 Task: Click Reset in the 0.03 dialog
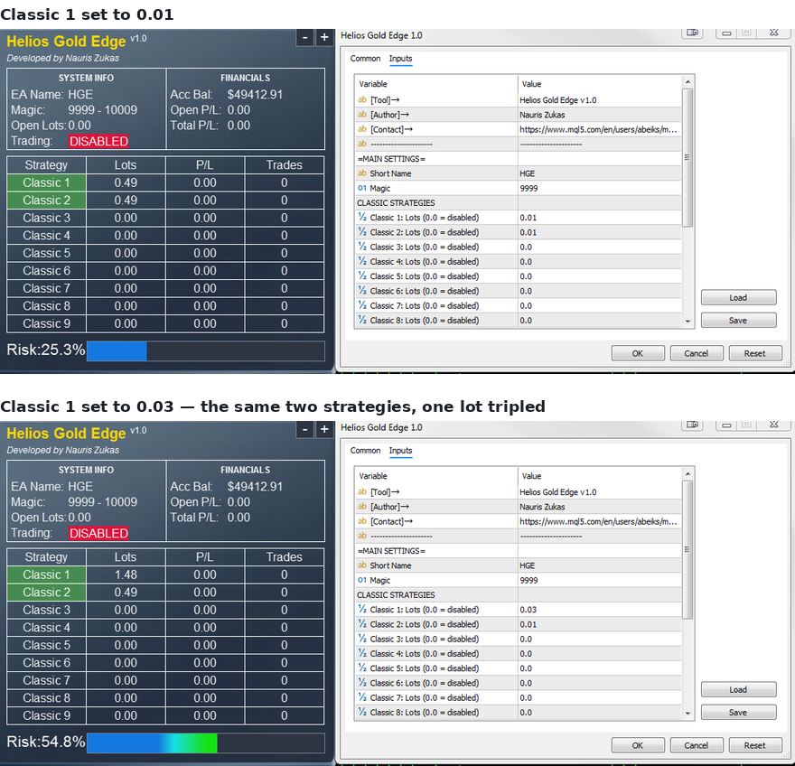pos(755,745)
